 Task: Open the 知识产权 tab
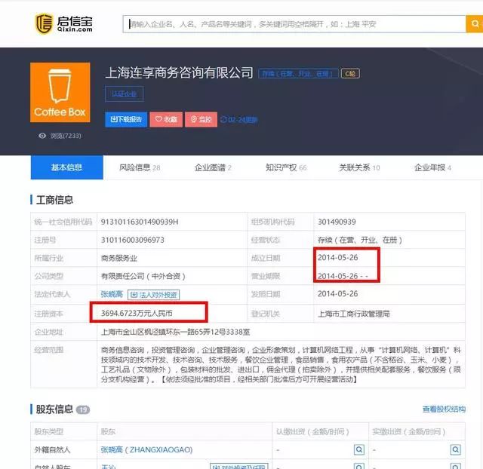point(286,167)
